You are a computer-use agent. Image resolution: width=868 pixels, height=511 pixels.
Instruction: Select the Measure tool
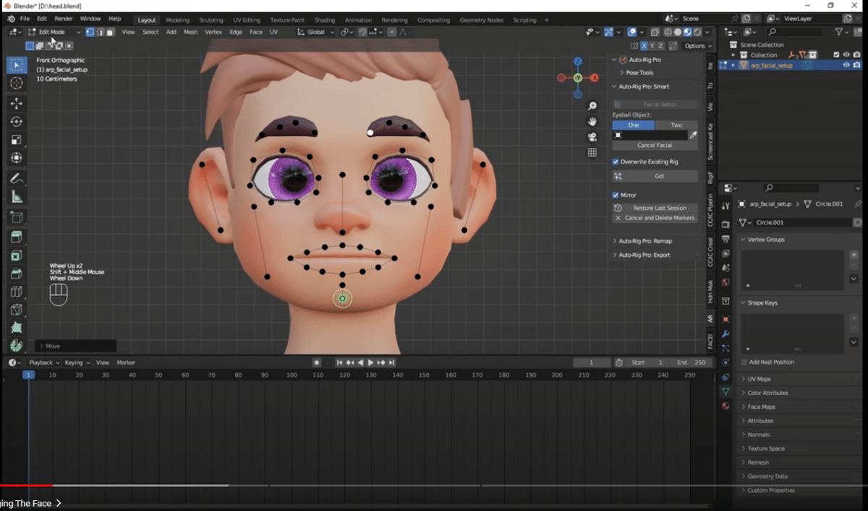[x=17, y=197]
